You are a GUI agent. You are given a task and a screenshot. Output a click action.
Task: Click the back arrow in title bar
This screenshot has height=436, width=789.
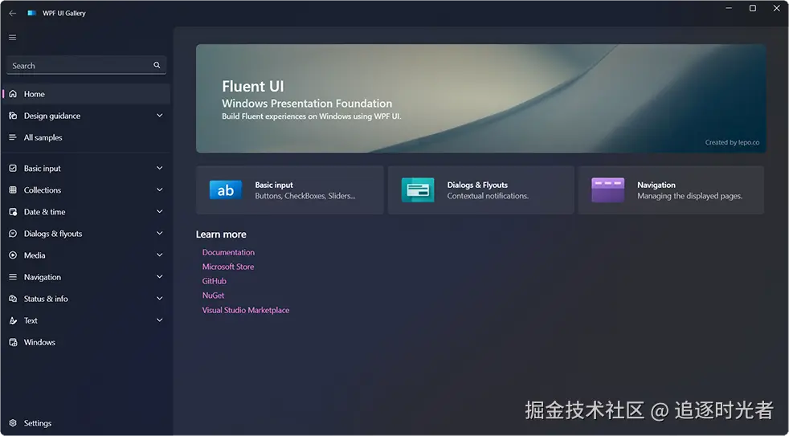13,13
